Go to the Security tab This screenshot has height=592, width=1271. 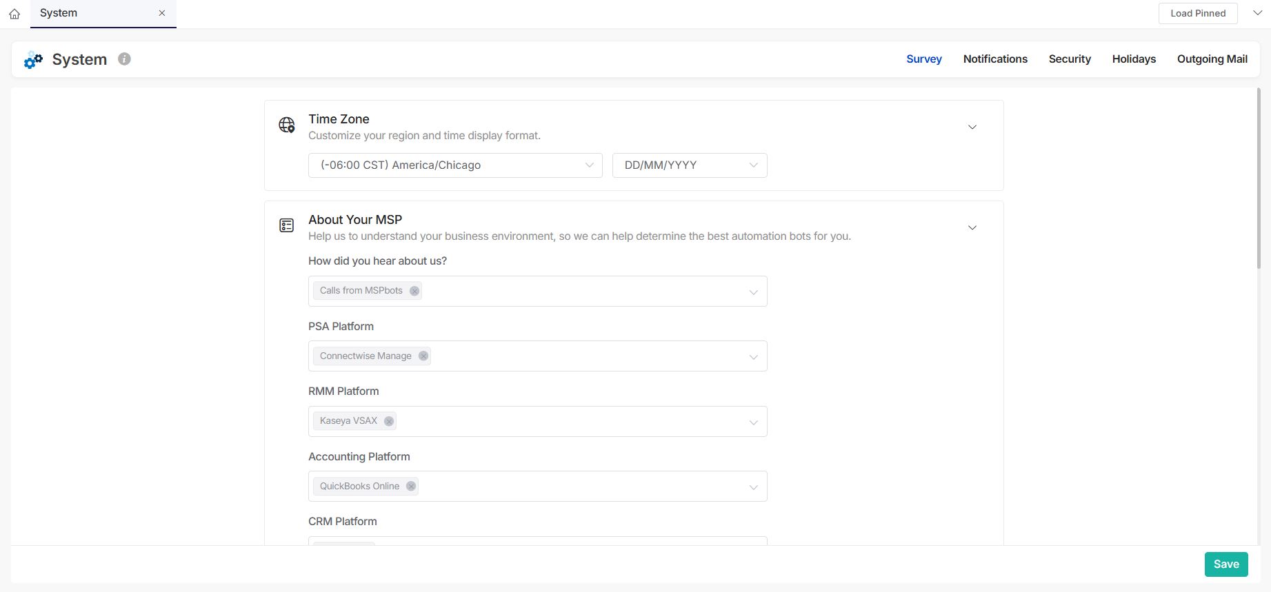pos(1070,59)
